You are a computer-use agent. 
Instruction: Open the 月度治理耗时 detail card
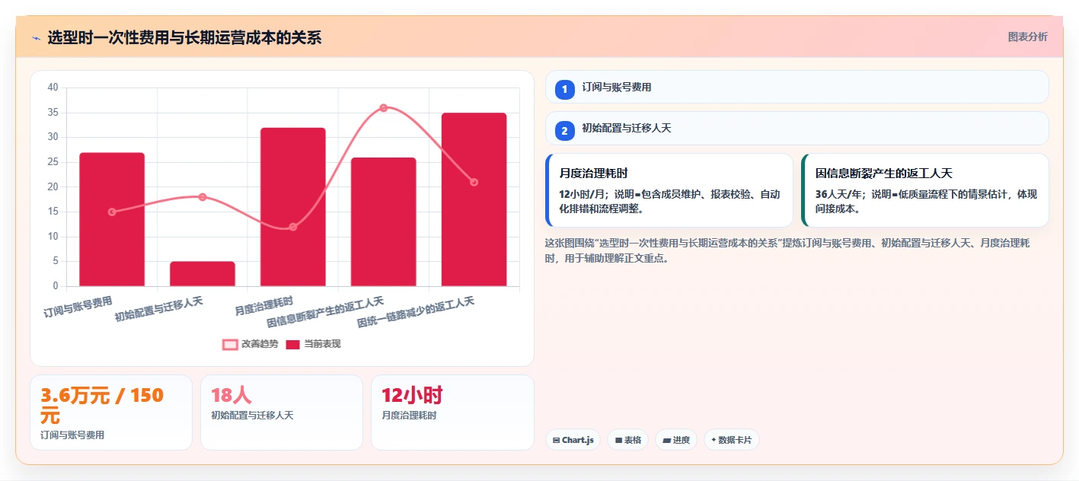tap(669, 190)
